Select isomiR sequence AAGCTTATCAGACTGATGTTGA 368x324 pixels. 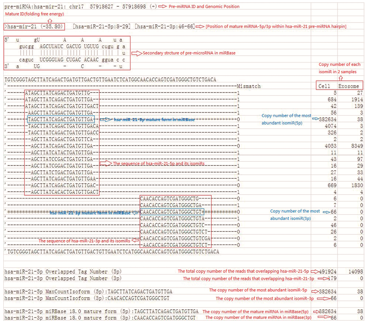coord(60,113)
